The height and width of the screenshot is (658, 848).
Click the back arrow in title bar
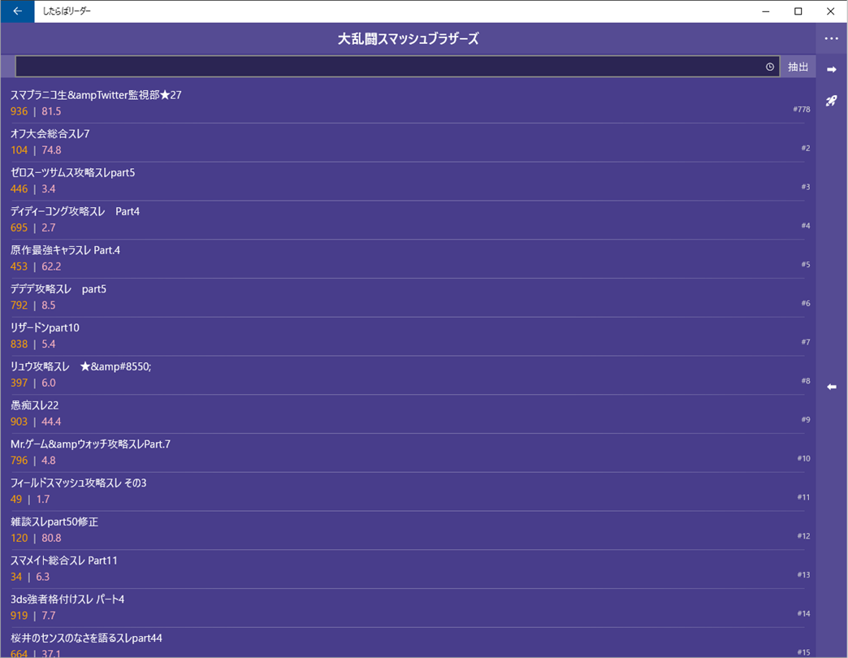pyautogui.click(x=17, y=11)
